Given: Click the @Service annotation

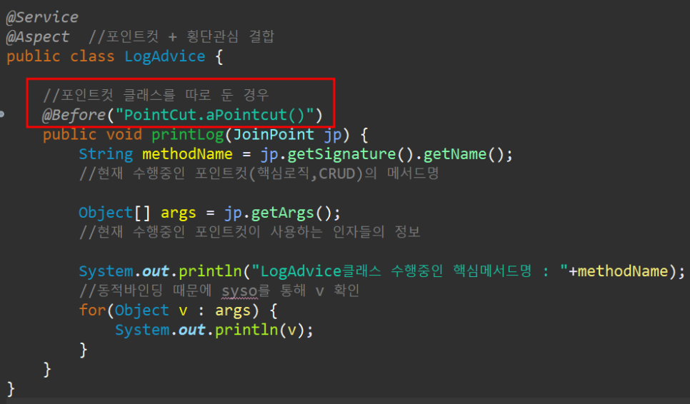Looking at the screenshot, I should 42,17.
